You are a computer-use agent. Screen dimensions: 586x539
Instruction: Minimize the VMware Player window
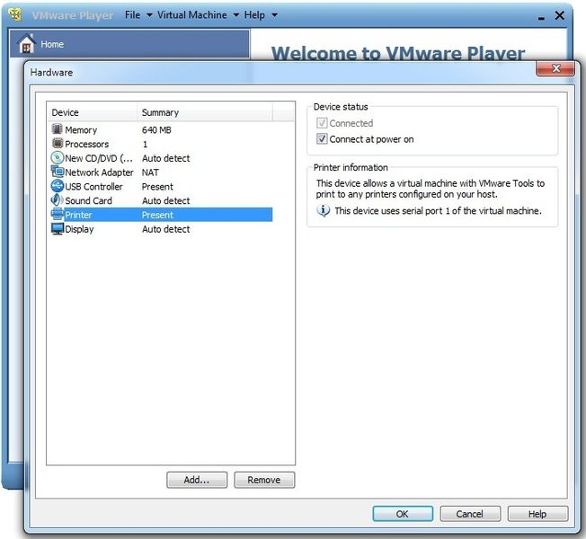[x=541, y=16]
